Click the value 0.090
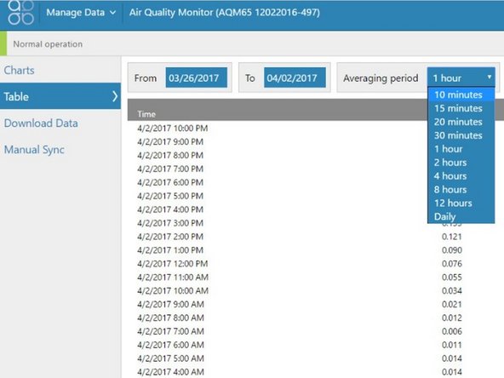Image resolution: width=504 pixels, height=378 pixels. pos(451,250)
